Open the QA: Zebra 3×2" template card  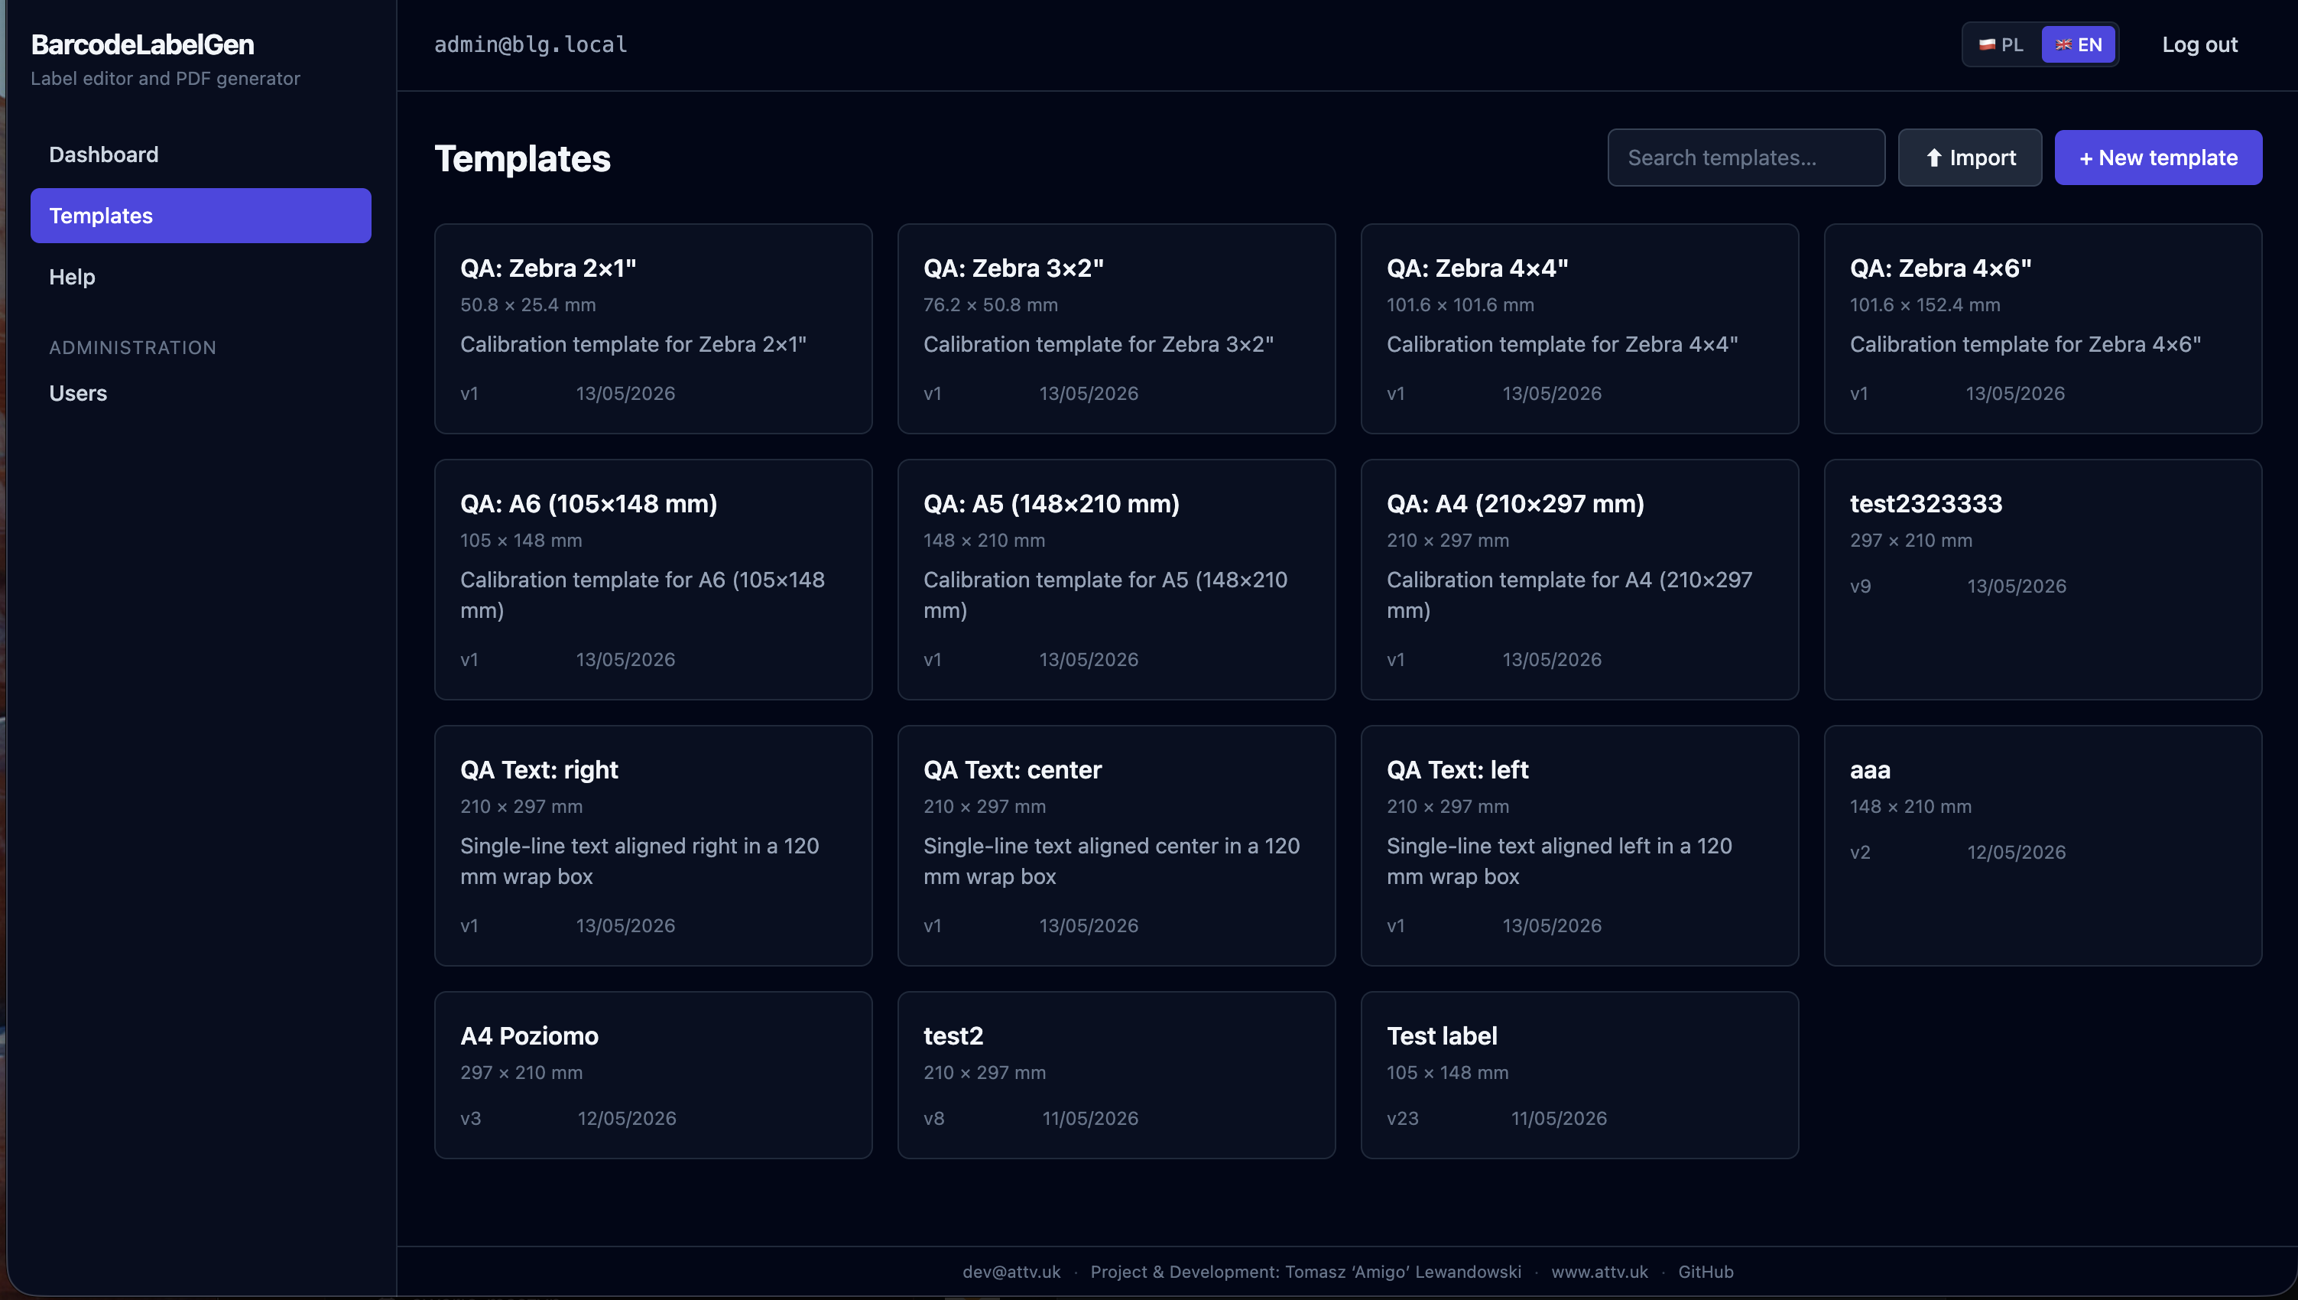pos(1116,329)
